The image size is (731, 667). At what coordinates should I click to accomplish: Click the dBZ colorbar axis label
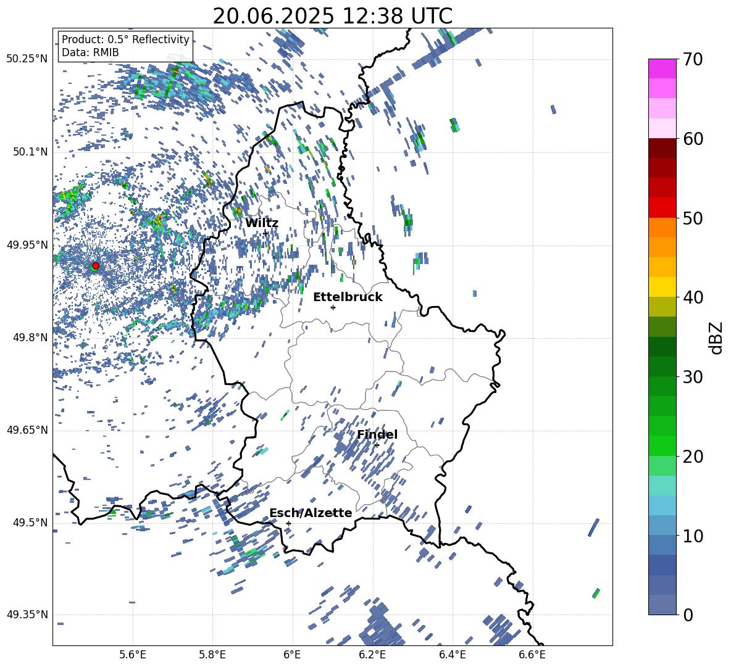716,338
